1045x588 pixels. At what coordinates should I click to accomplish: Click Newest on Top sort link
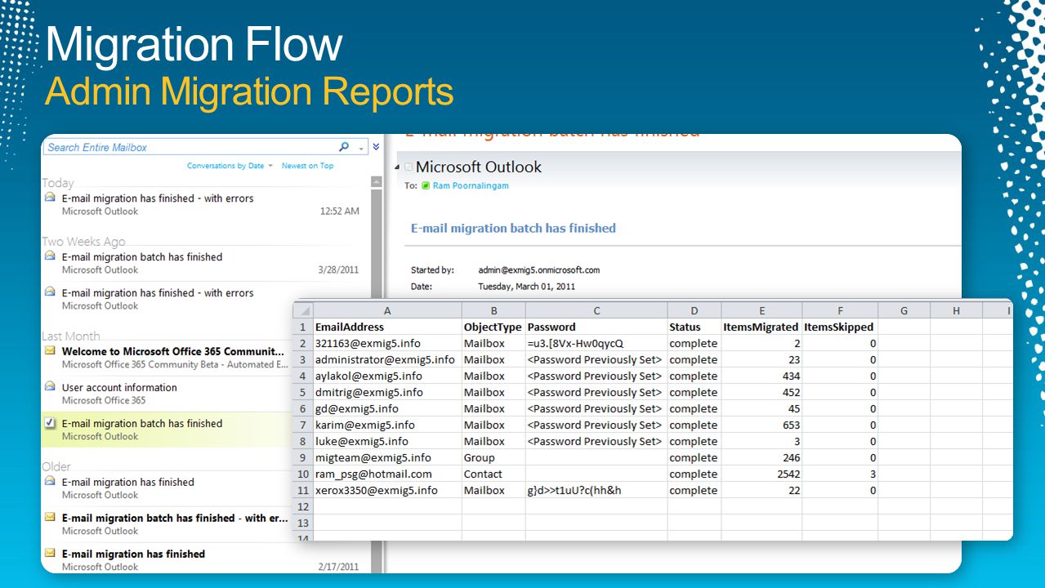[x=307, y=166]
